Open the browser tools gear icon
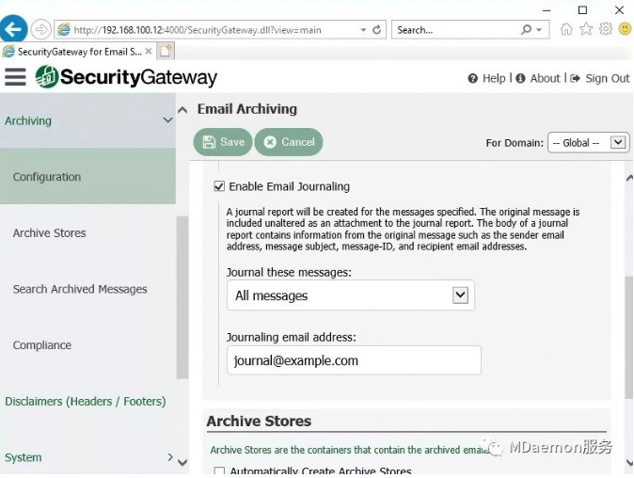This screenshot has height=478, width=634. pyautogui.click(x=605, y=29)
